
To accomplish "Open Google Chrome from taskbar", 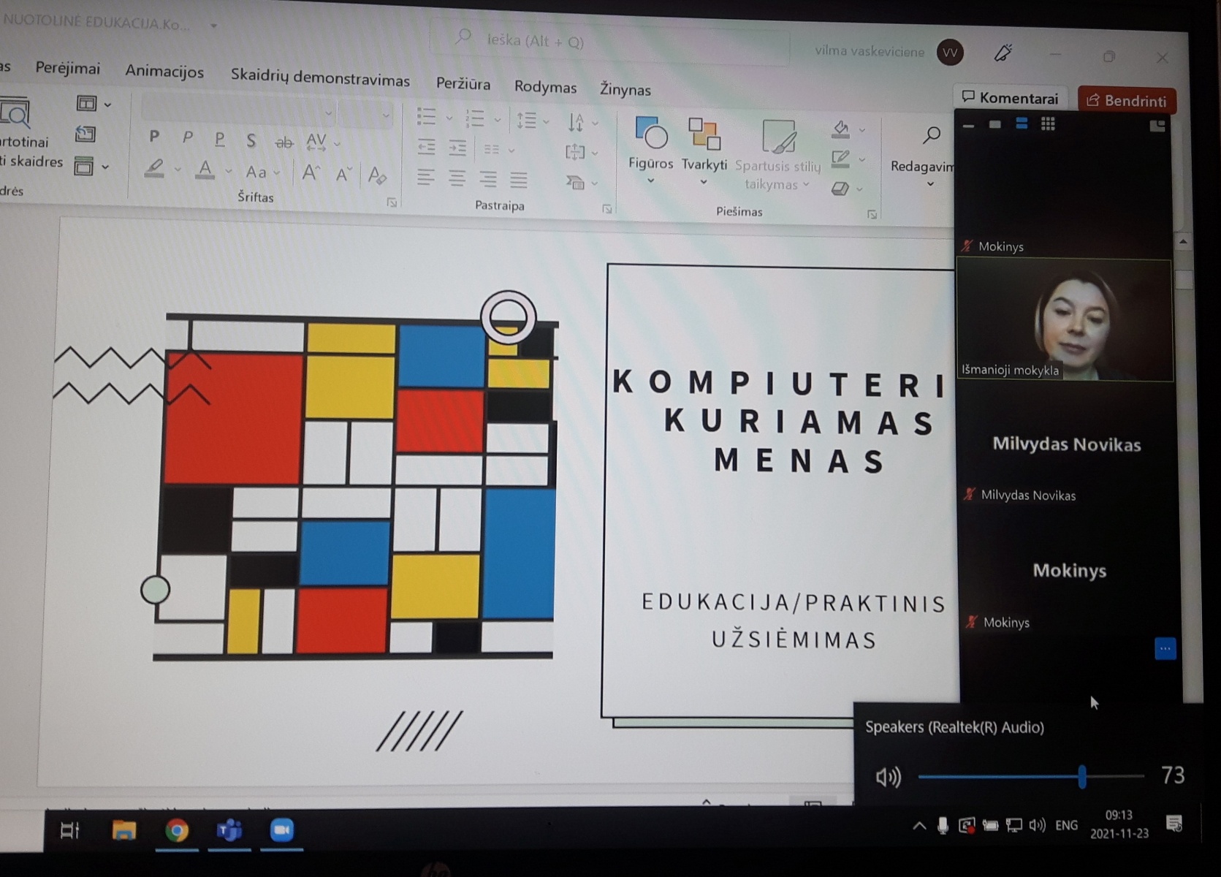I will (176, 830).
